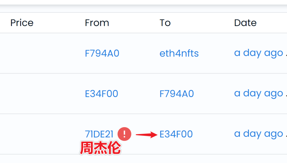Click the first transaction row
This screenshot has height=163, width=287.
click(143, 53)
